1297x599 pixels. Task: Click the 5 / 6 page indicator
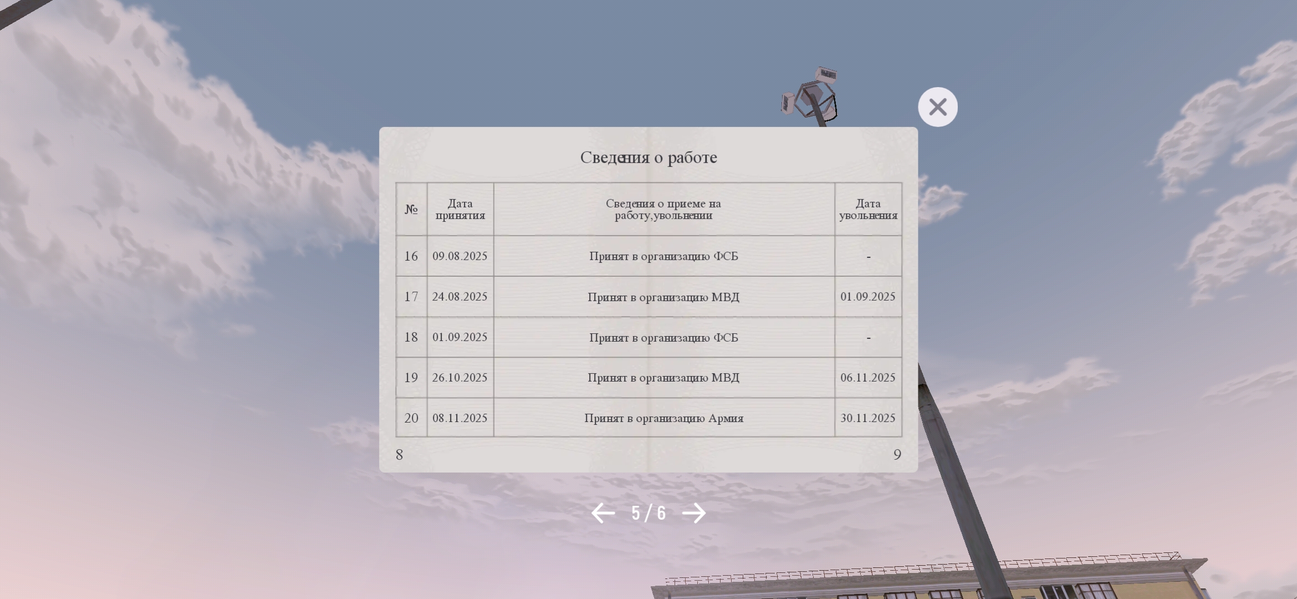(648, 513)
